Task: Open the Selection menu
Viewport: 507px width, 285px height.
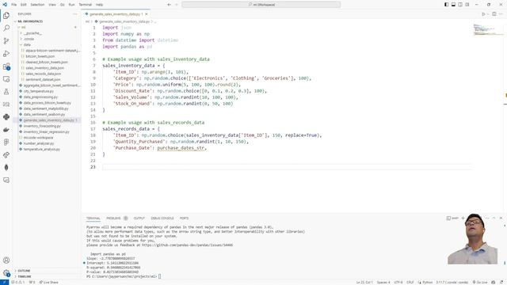Action: tap(37, 5)
